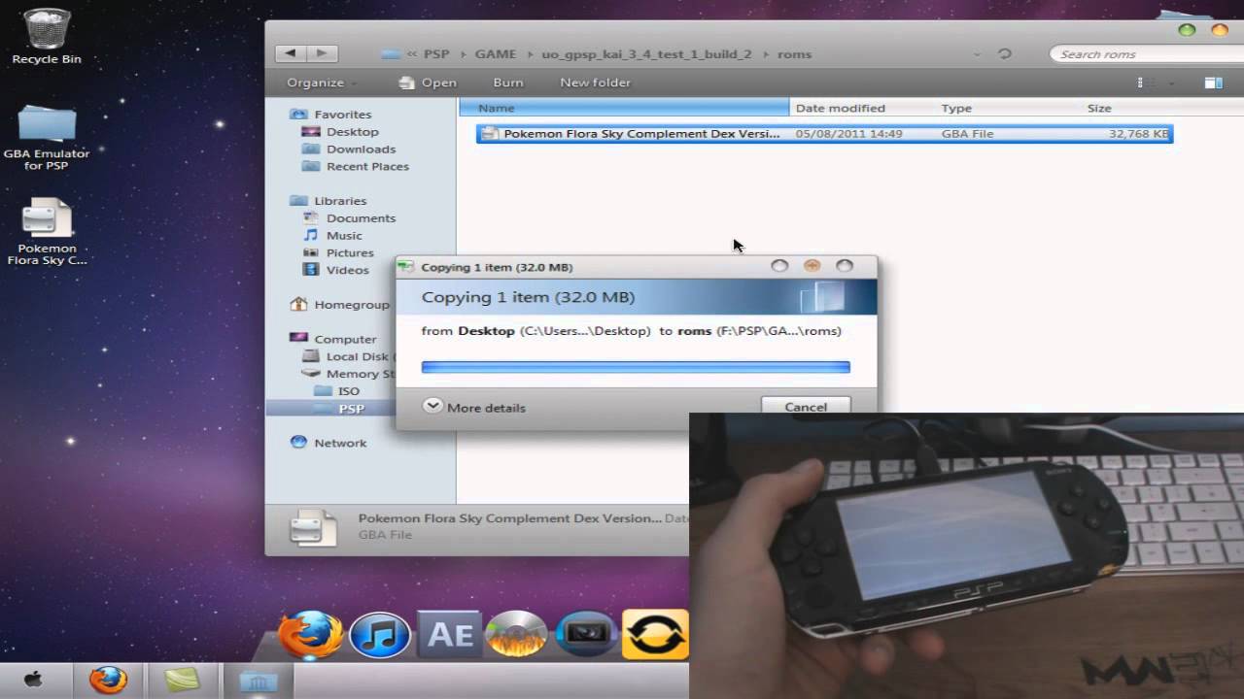Cancel the file copy operation
This screenshot has width=1244, height=699.
806,407
